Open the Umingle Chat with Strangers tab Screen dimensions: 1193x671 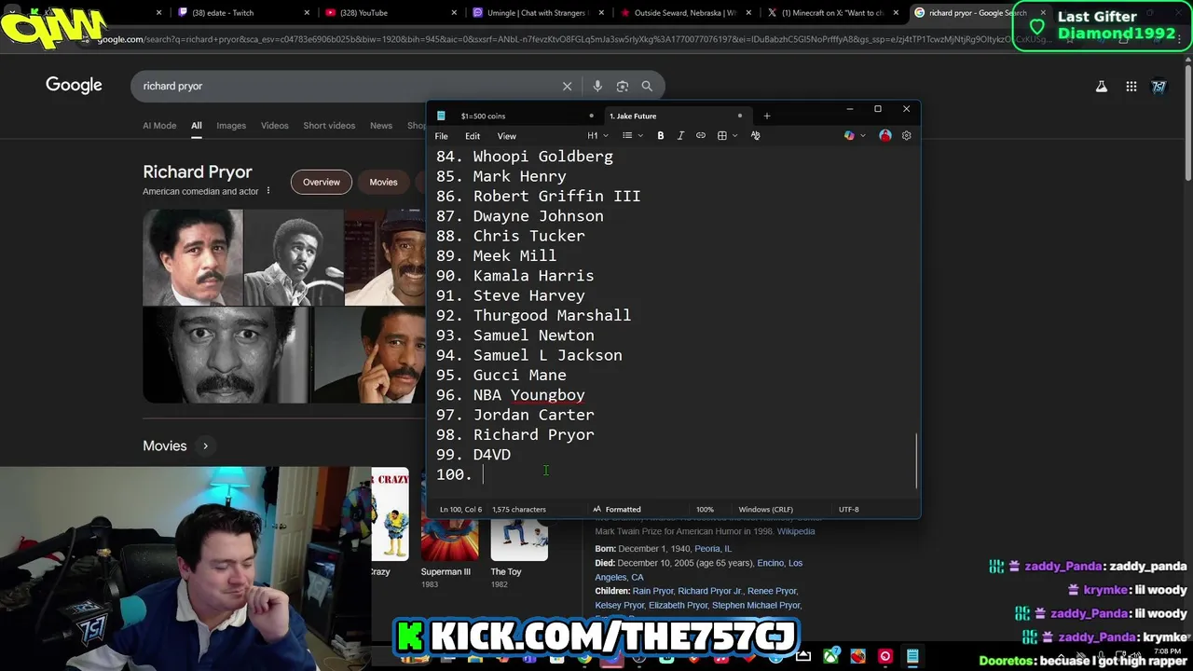(x=538, y=13)
